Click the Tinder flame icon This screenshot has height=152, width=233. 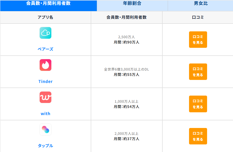45,65
